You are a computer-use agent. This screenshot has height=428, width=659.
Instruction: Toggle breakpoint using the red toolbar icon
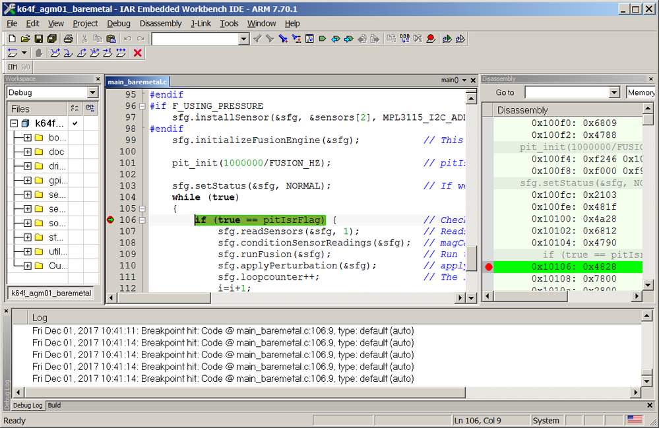pos(431,39)
